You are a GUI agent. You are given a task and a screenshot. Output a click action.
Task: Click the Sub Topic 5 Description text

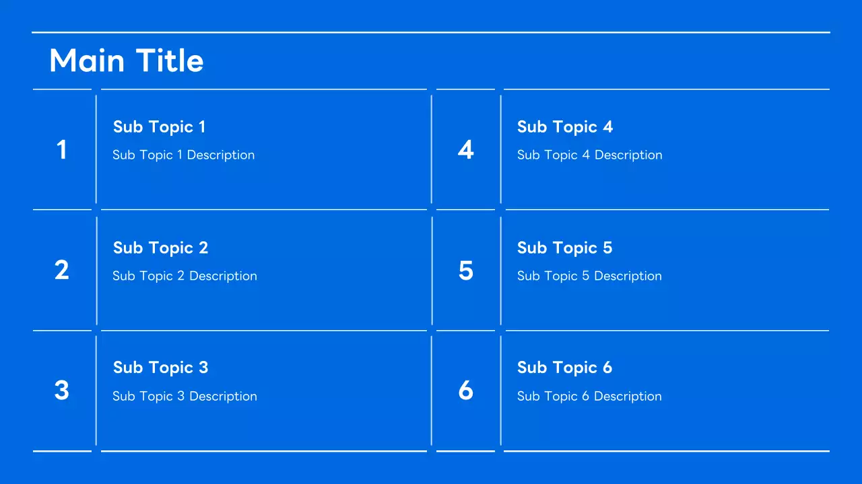[590, 276]
